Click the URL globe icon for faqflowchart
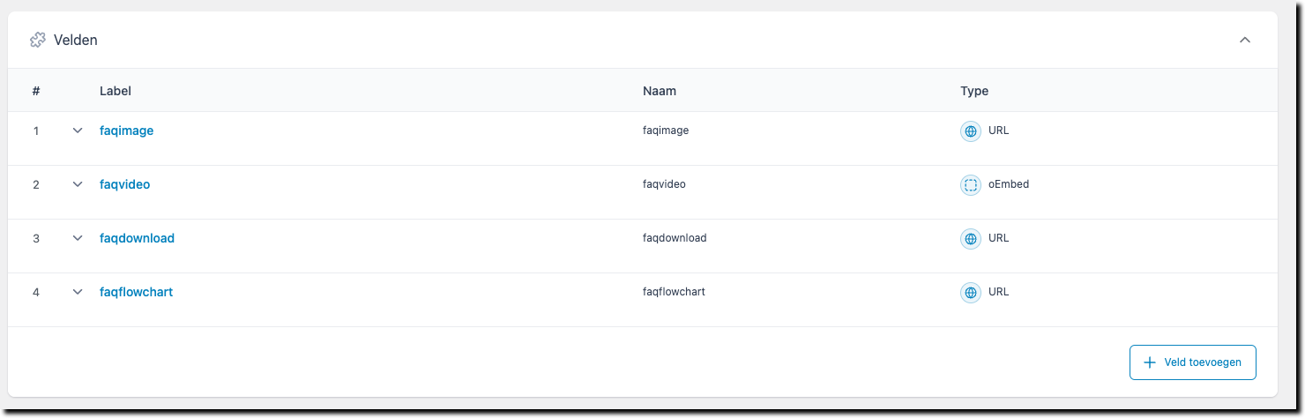The image size is (1305, 418). 971,293
